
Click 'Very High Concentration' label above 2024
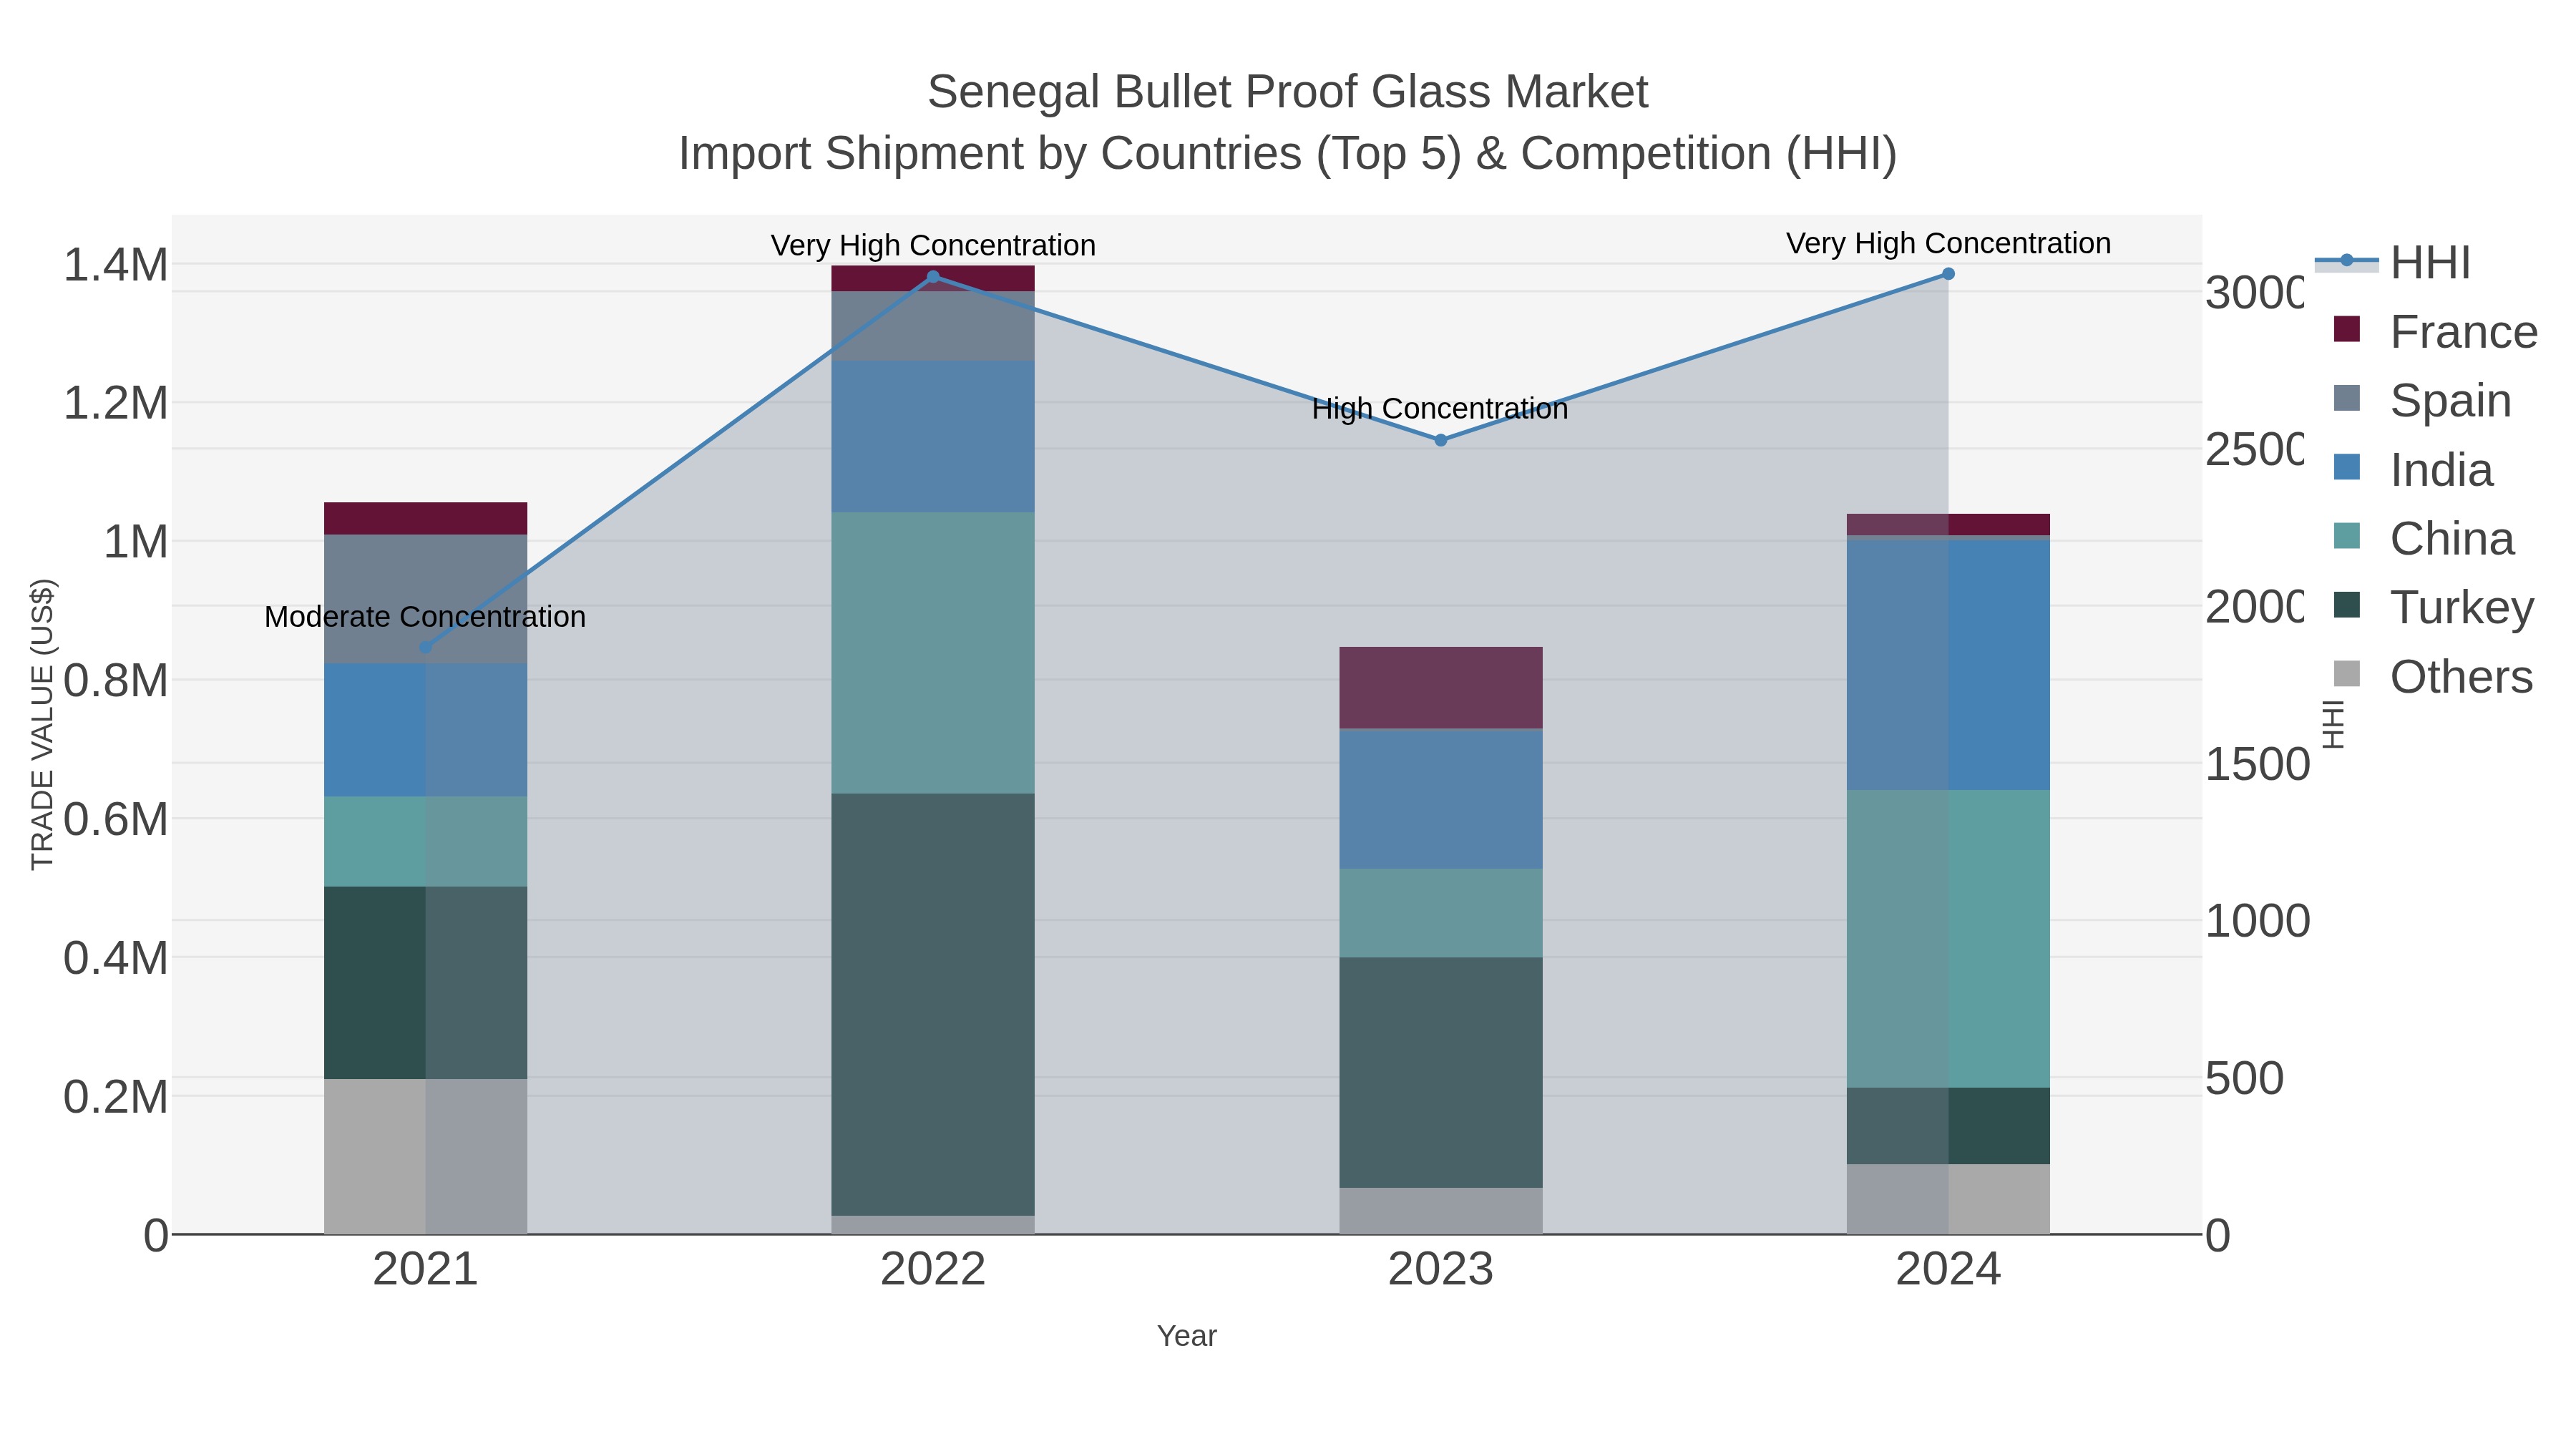[1948, 243]
